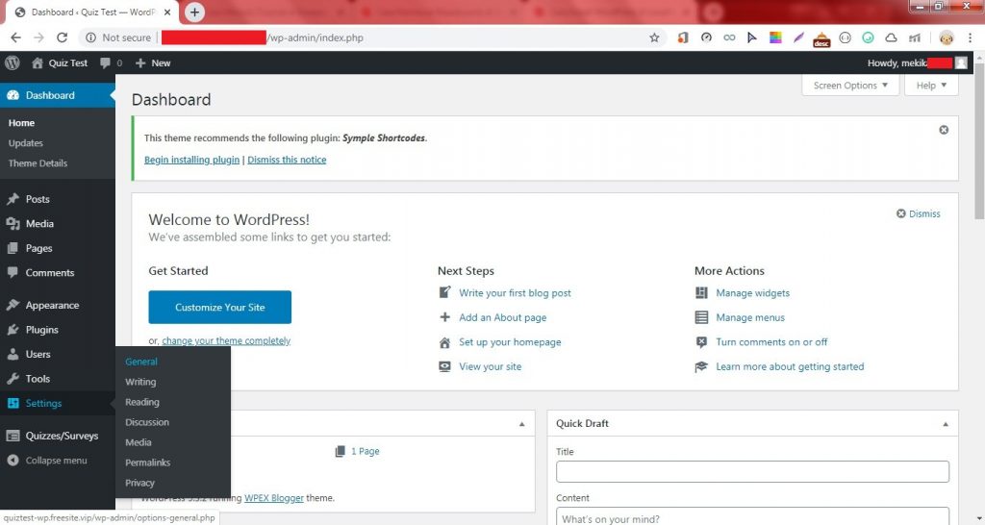Click WPEX Blogger theme link
Screen dimensions: 985x525
coord(274,497)
